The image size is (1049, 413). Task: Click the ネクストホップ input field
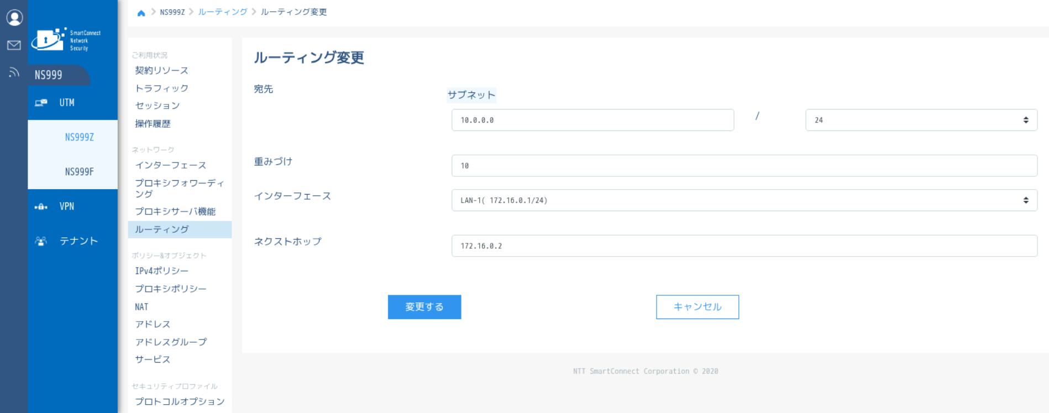coord(744,246)
